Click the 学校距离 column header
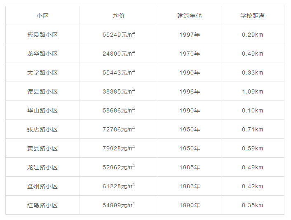291x220 pixels. coord(252,16)
